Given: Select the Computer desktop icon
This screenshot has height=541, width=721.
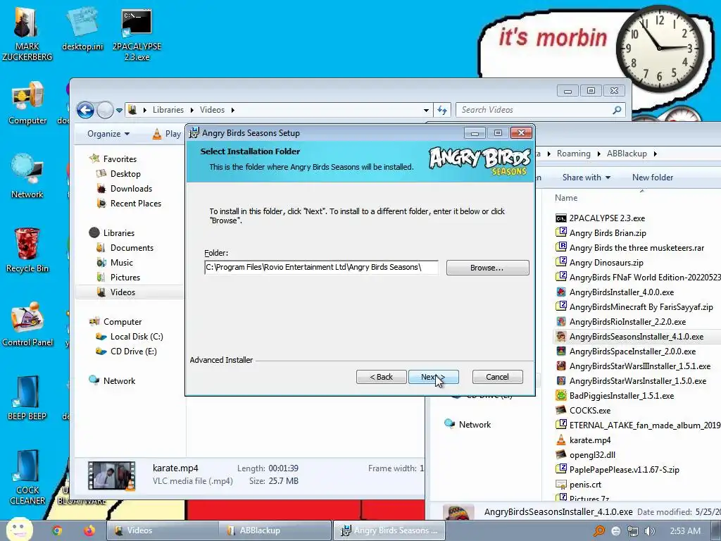Looking at the screenshot, I should 27,103.
